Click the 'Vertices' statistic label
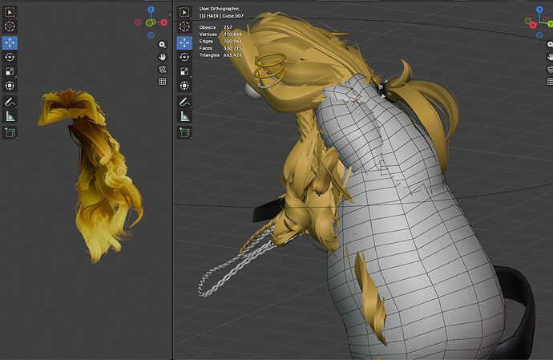553x360 pixels. (x=208, y=34)
